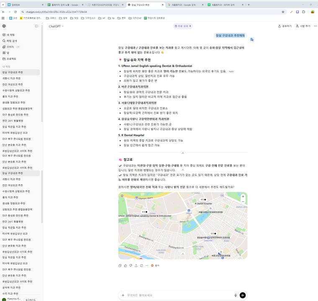The width and height of the screenshot is (318, 301).
Task: Click the sidebar vertical scrollbar
Action: click(42, 73)
